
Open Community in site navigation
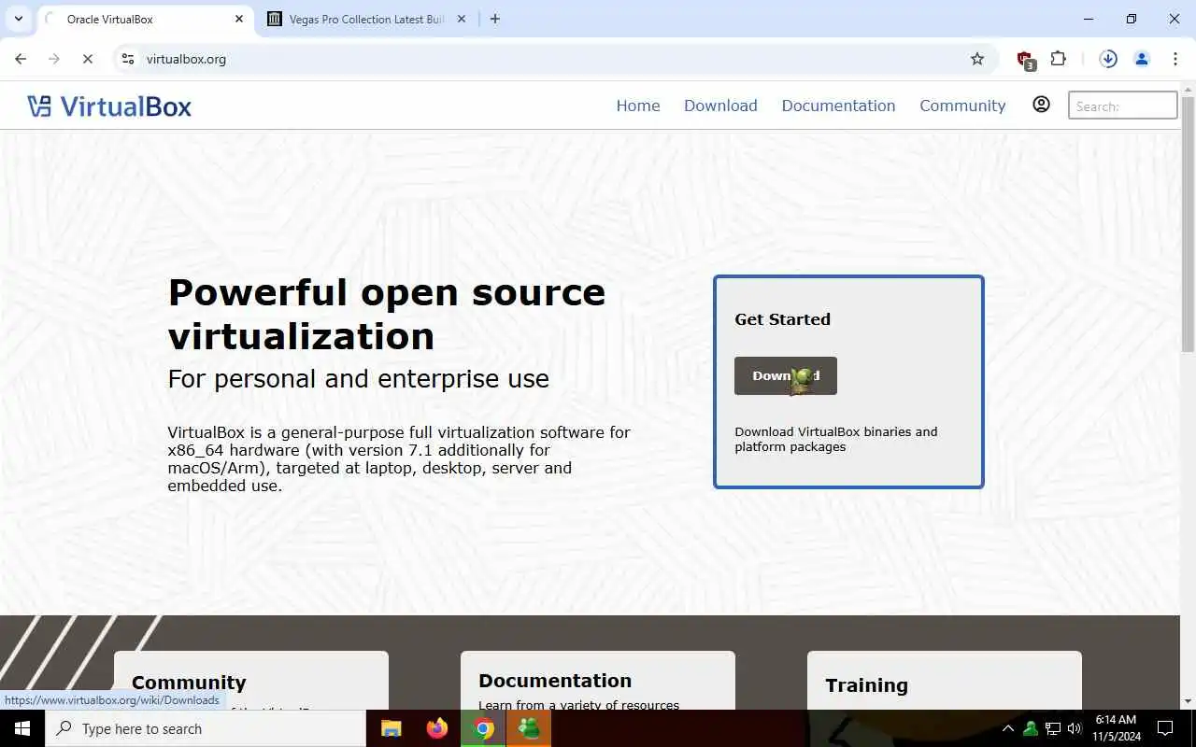pyautogui.click(x=962, y=106)
